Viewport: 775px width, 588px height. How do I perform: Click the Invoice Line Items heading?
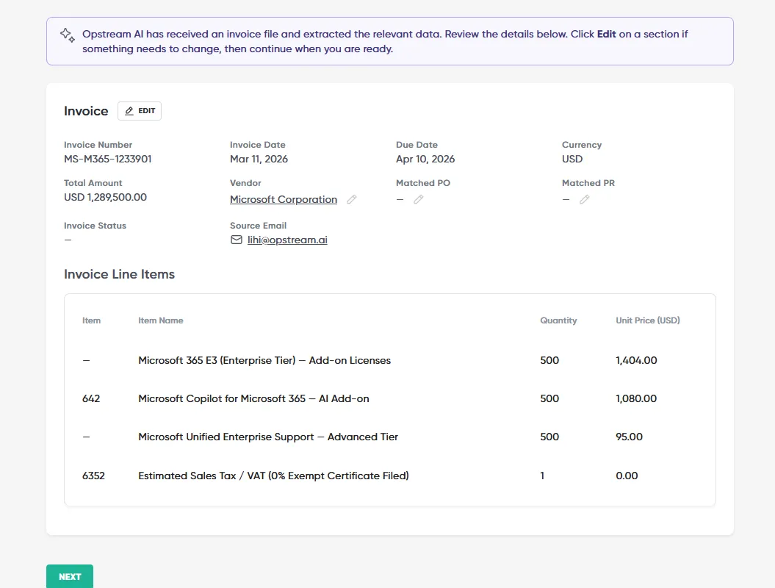pos(119,274)
